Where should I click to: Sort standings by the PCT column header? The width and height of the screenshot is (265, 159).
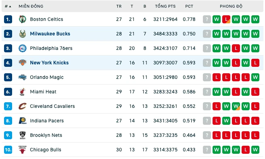click(x=189, y=6)
